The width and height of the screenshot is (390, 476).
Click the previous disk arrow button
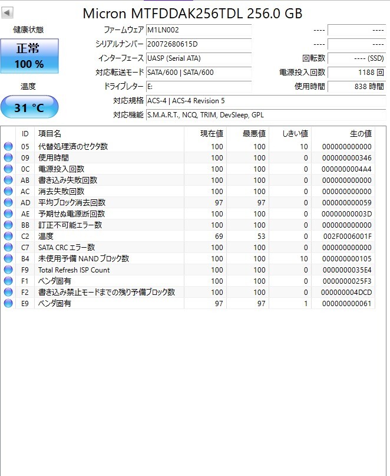[x=7, y=13]
